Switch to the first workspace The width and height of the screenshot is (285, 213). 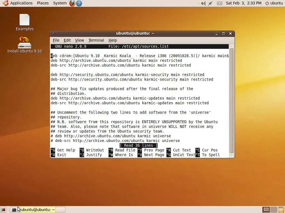pos(266,210)
